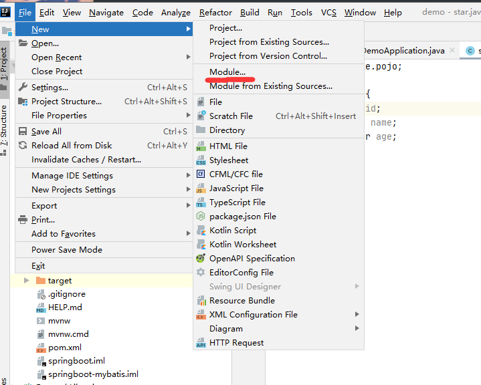Expand the target folder in tree
This screenshot has width=481, height=385.
click(27, 281)
